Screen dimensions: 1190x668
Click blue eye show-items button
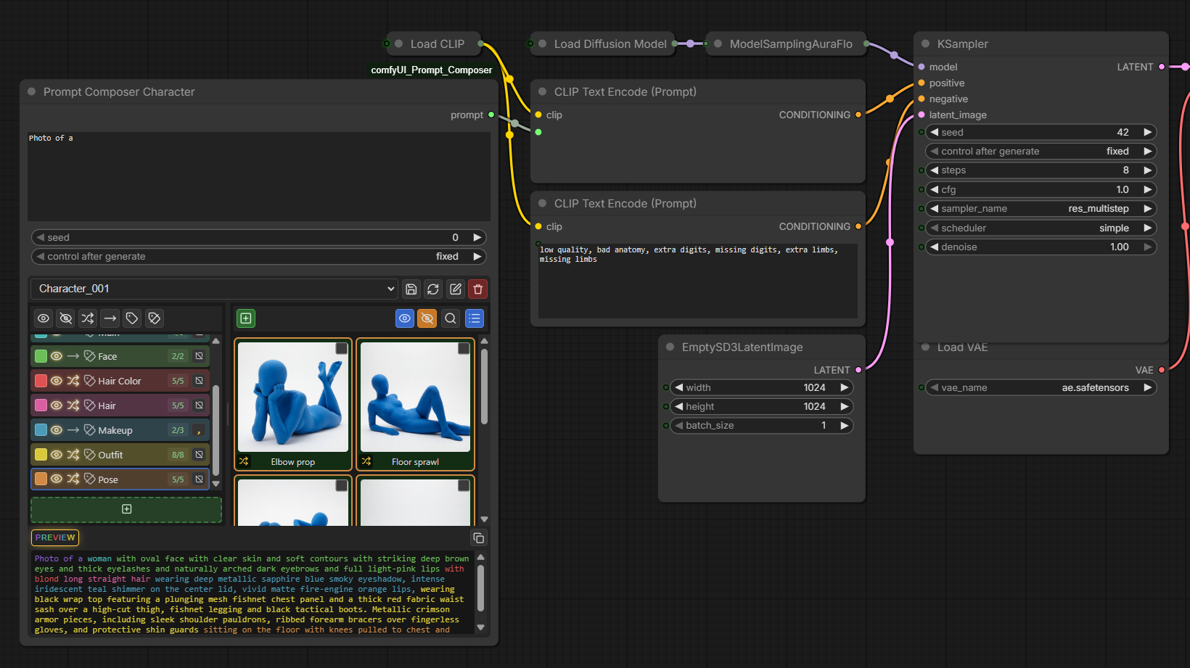pos(405,318)
